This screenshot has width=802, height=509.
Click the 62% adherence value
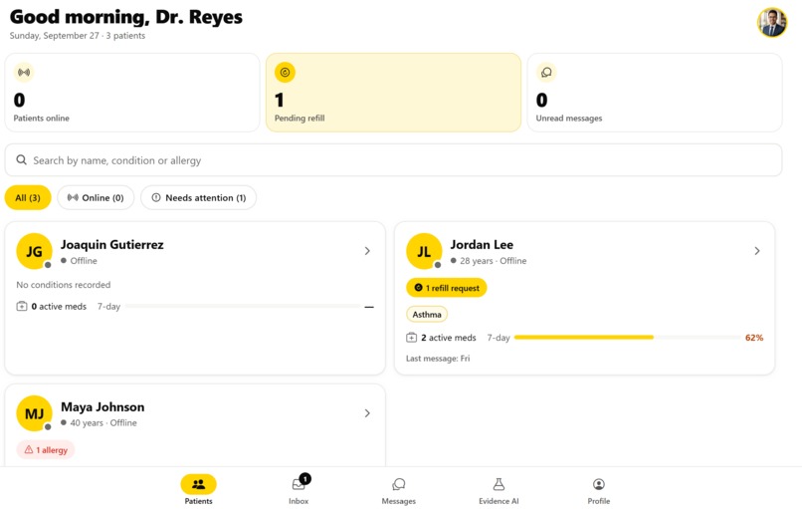click(x=754, y=338)
